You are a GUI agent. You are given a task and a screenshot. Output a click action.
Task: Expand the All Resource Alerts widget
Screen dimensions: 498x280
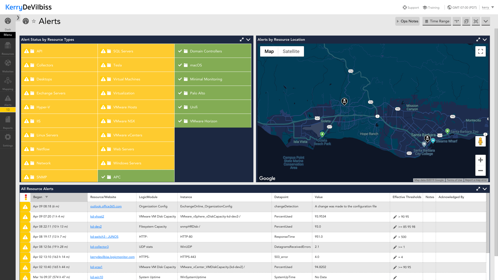478,189
